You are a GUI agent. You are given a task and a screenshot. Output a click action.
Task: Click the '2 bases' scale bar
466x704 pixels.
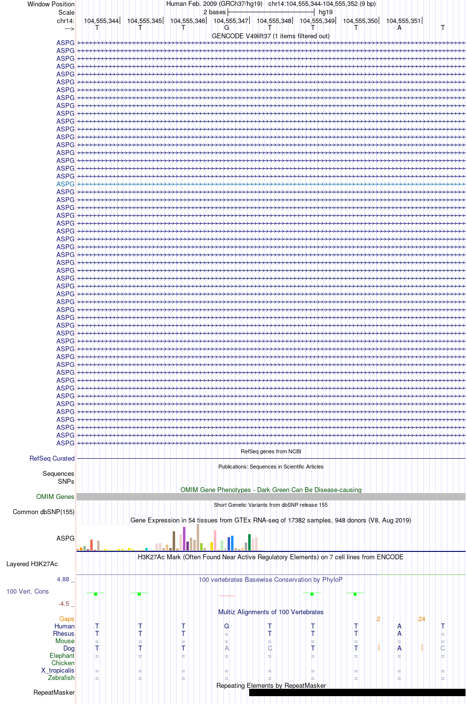271,12
